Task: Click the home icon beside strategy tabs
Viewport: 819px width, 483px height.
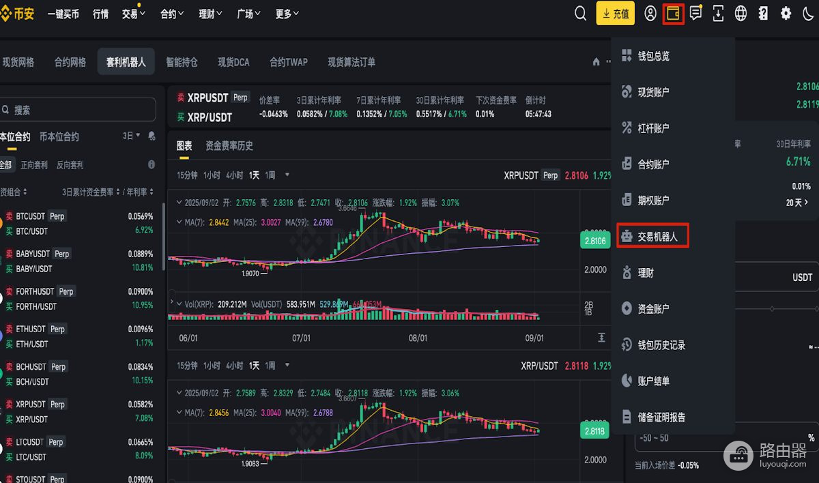Action: click(596, 62)
